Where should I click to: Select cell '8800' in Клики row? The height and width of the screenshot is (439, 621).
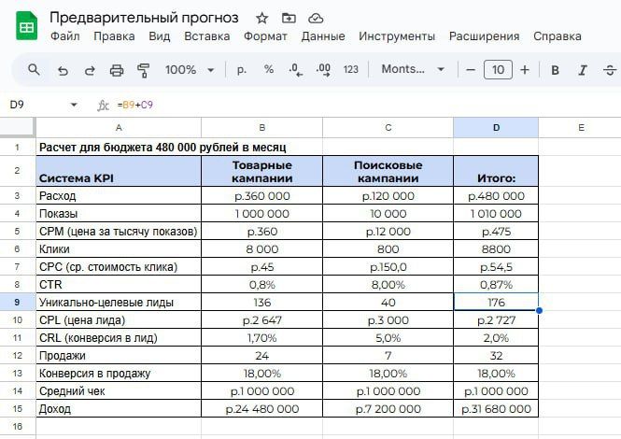coord(496,248)
